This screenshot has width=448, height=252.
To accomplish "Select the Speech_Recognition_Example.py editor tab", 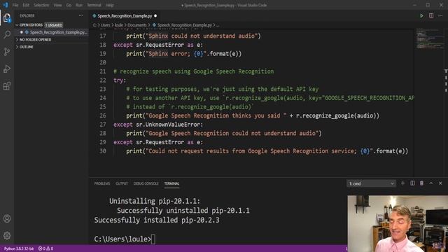I will pos(125,16).
